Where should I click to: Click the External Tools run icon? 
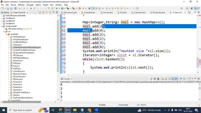coord(73,8)
